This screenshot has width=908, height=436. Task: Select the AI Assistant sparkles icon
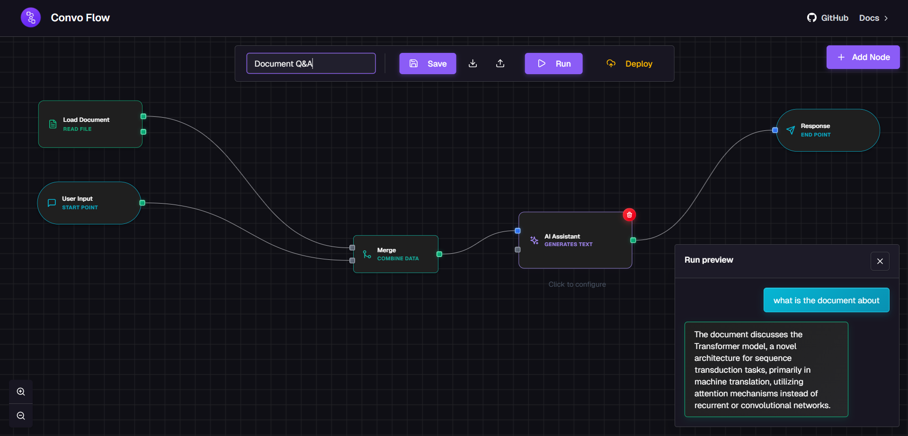pyautogui.click(x=534, y=240)
